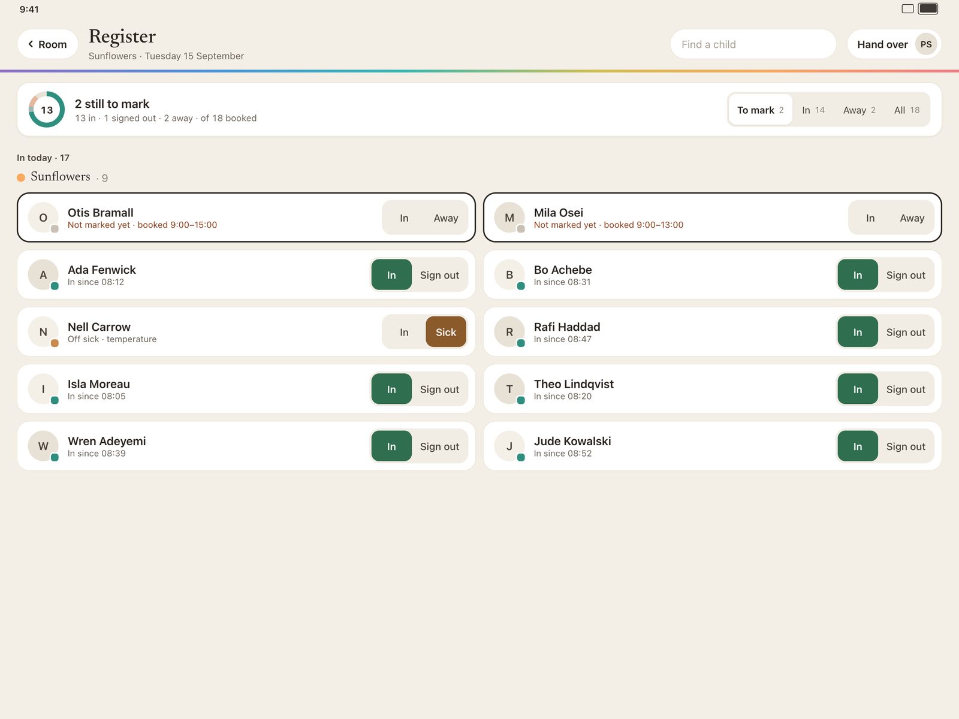Click the multitasking window icon in status bar
The width and height of the screenshot is (959, 719).
[907, 8]
